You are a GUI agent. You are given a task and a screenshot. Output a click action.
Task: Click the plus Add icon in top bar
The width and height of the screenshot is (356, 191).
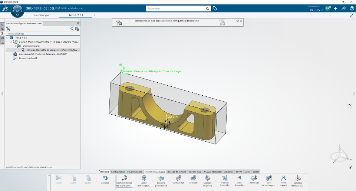pos(335,9)
